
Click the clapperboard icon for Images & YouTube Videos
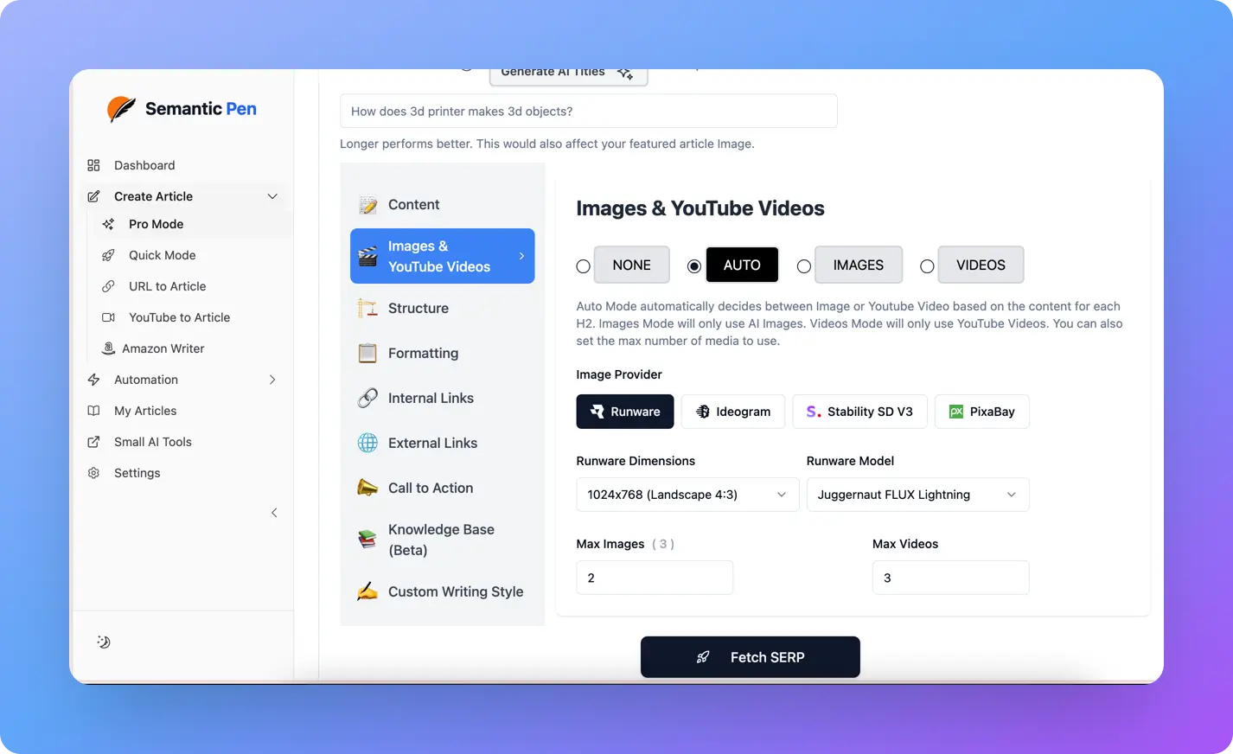[367, 256]
